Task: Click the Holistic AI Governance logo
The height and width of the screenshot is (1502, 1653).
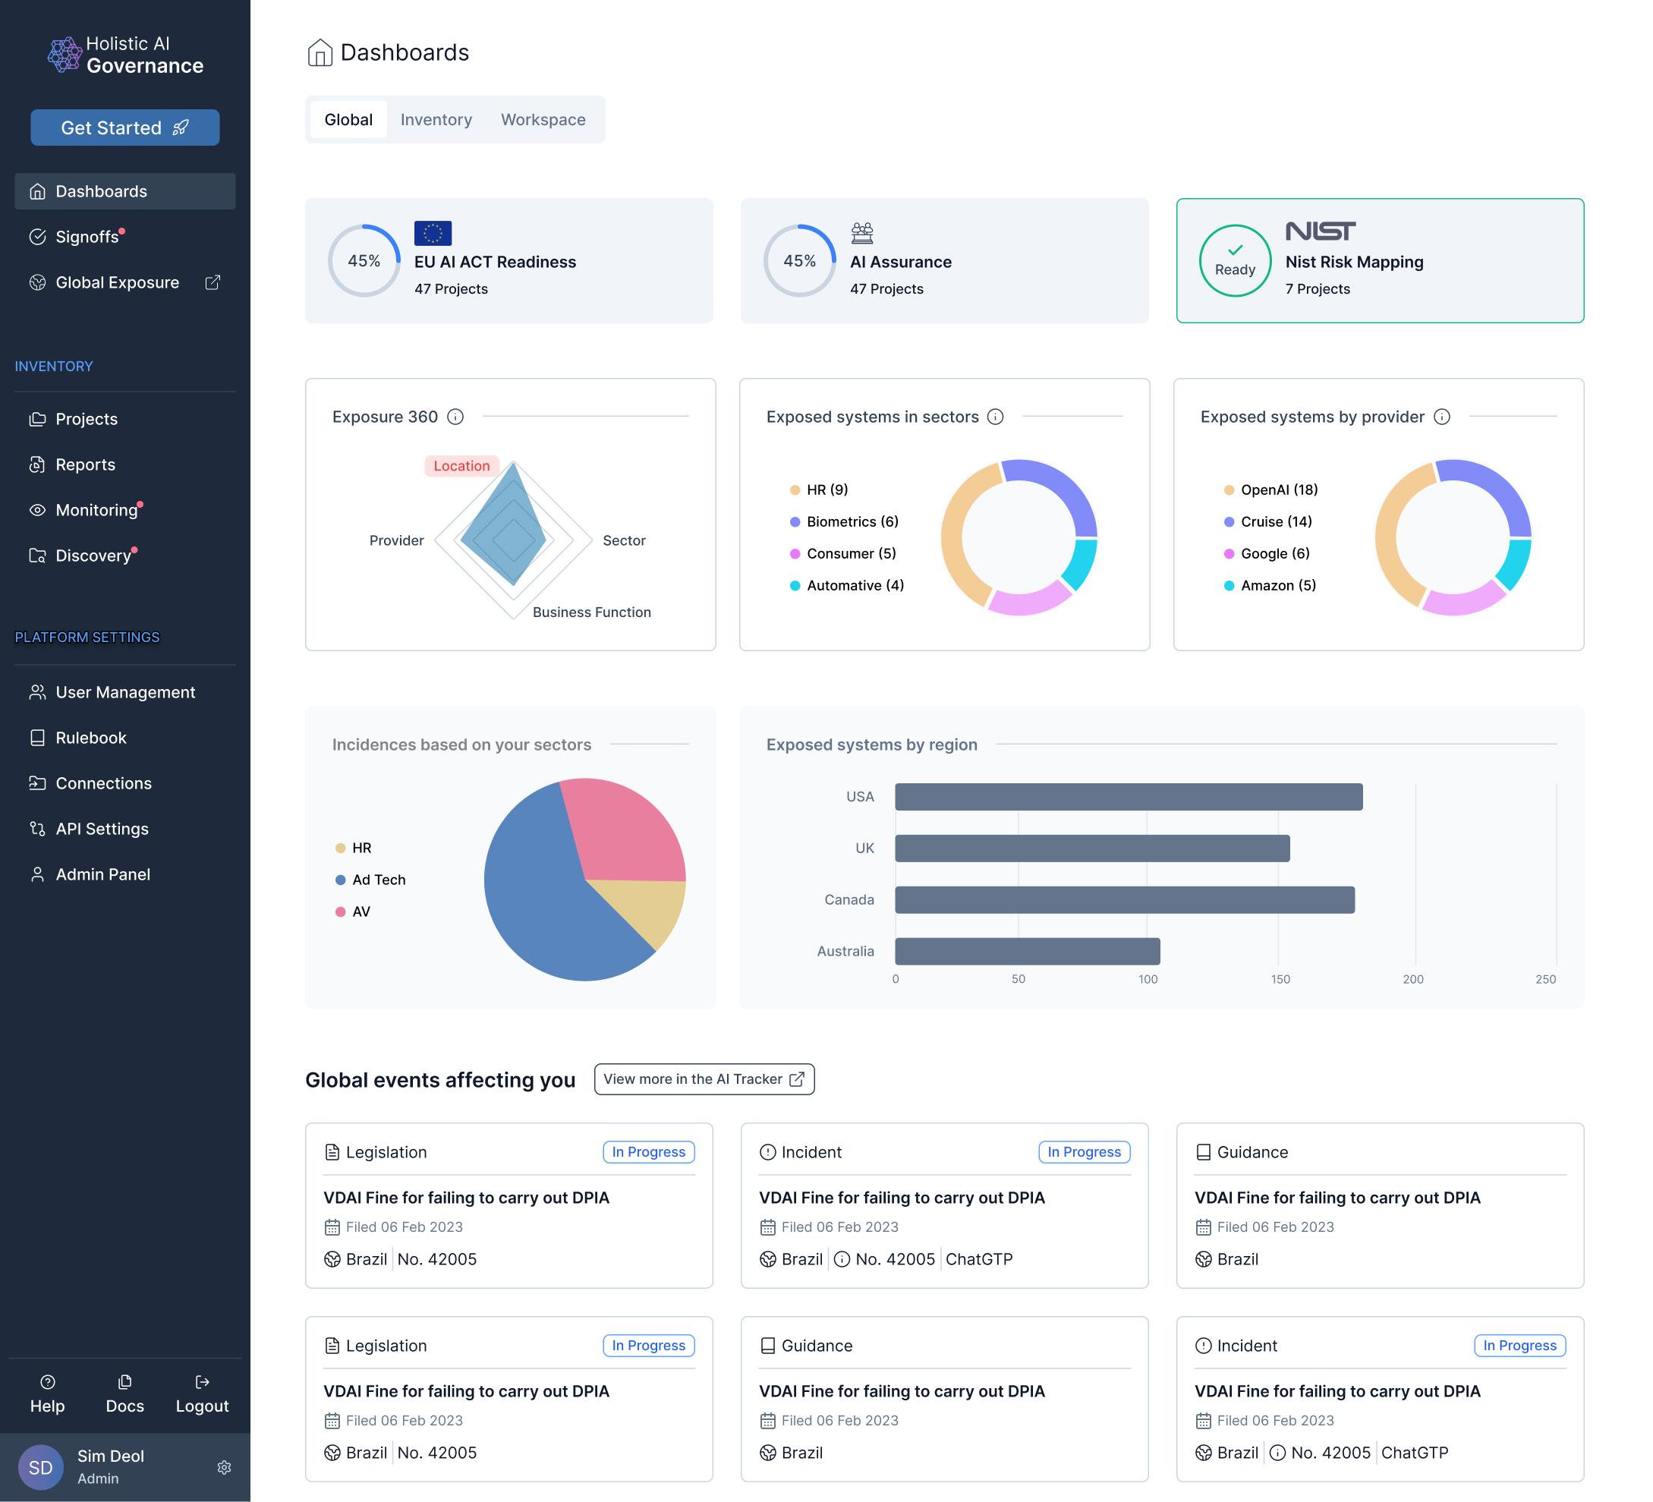Action: (x=124, y=55)
